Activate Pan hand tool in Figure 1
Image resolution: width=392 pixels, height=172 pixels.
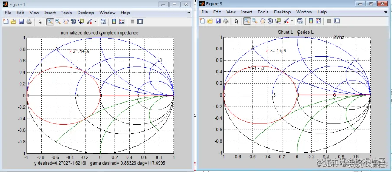coord(65,22)
